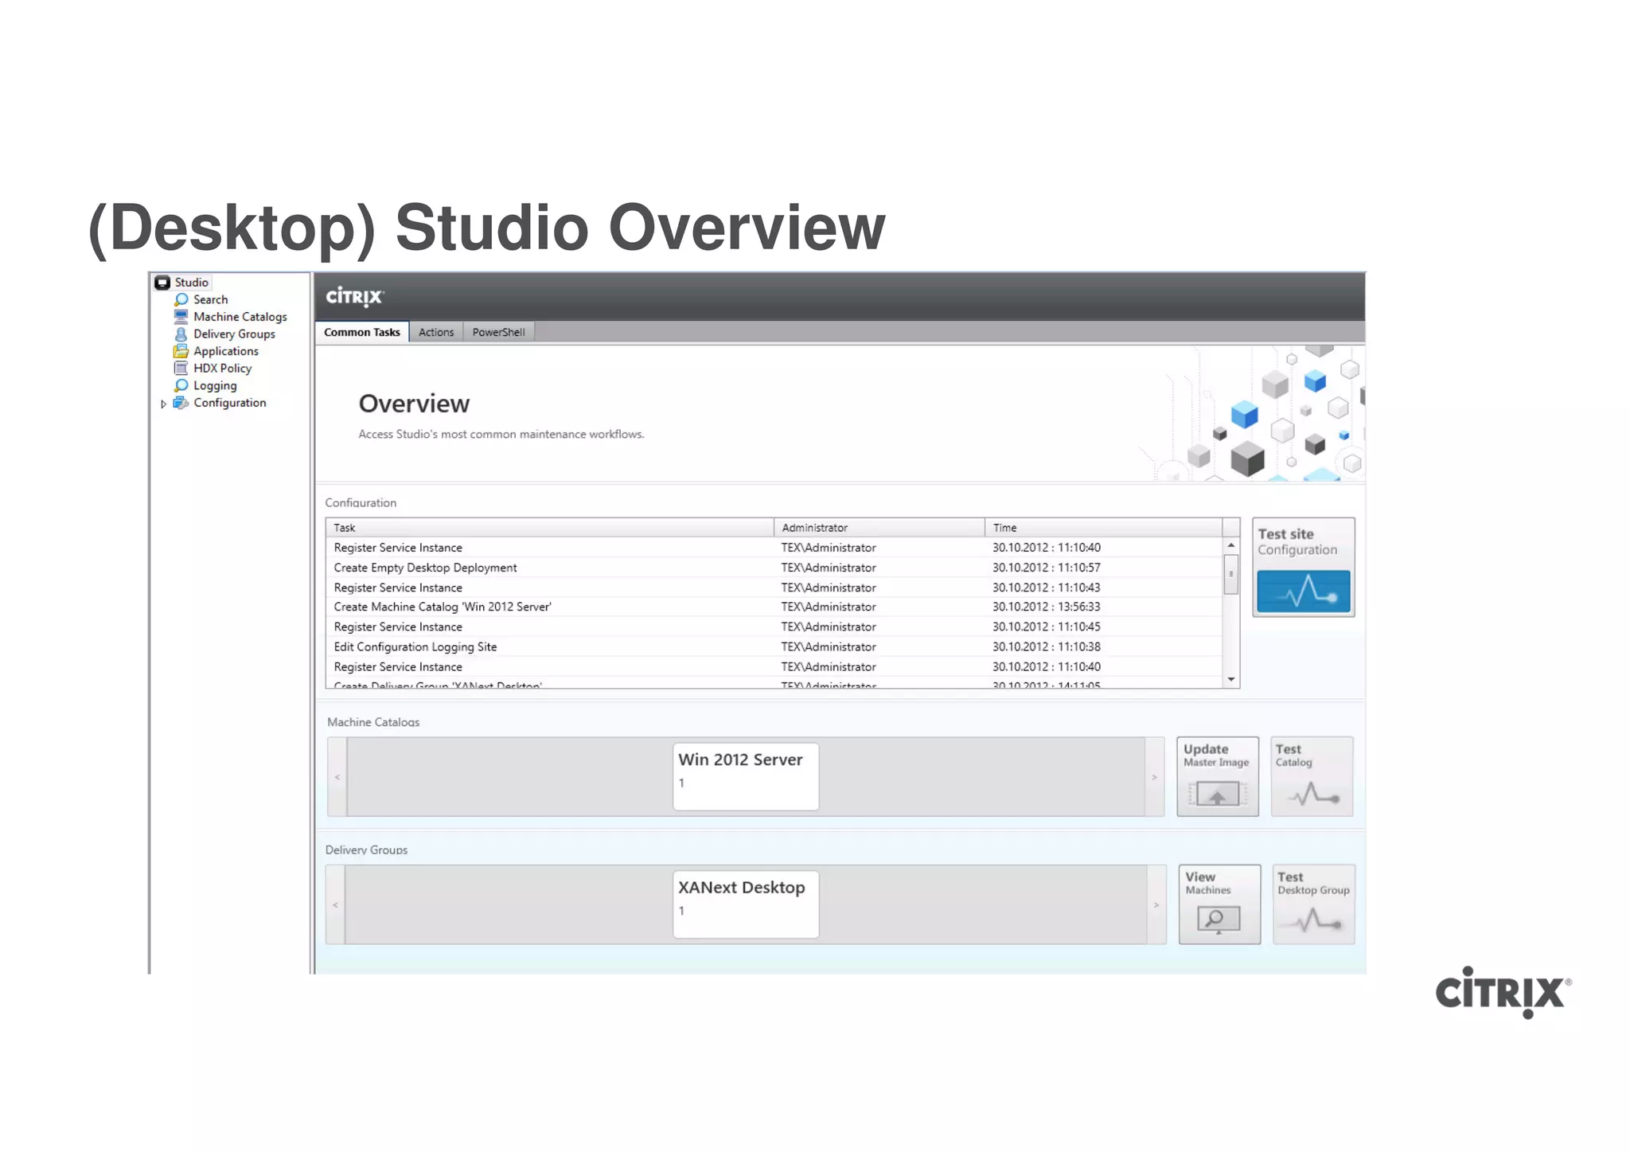Click the time 30.10.2012 : 11:10:38

tap(1046, 647)
